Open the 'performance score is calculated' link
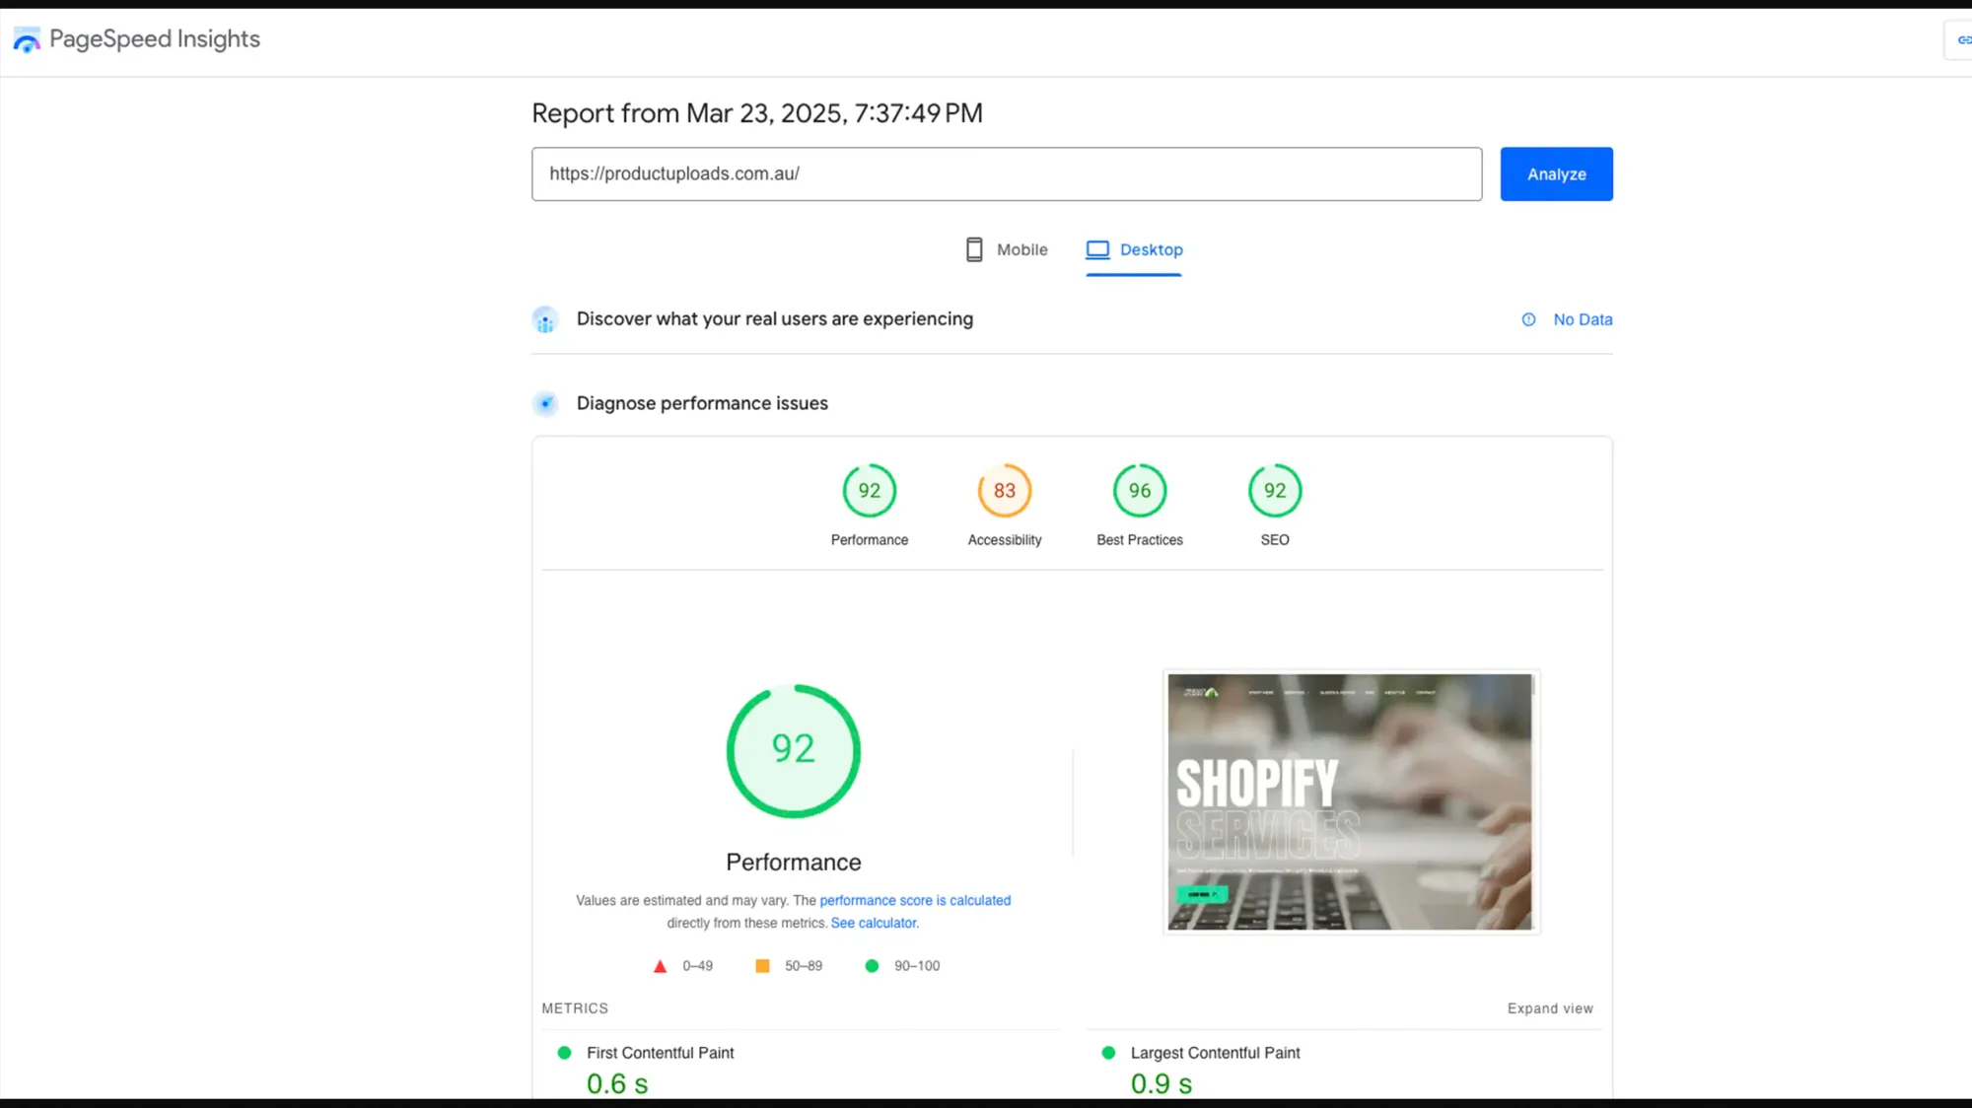1972x1108 pixels. click(915, 900)
